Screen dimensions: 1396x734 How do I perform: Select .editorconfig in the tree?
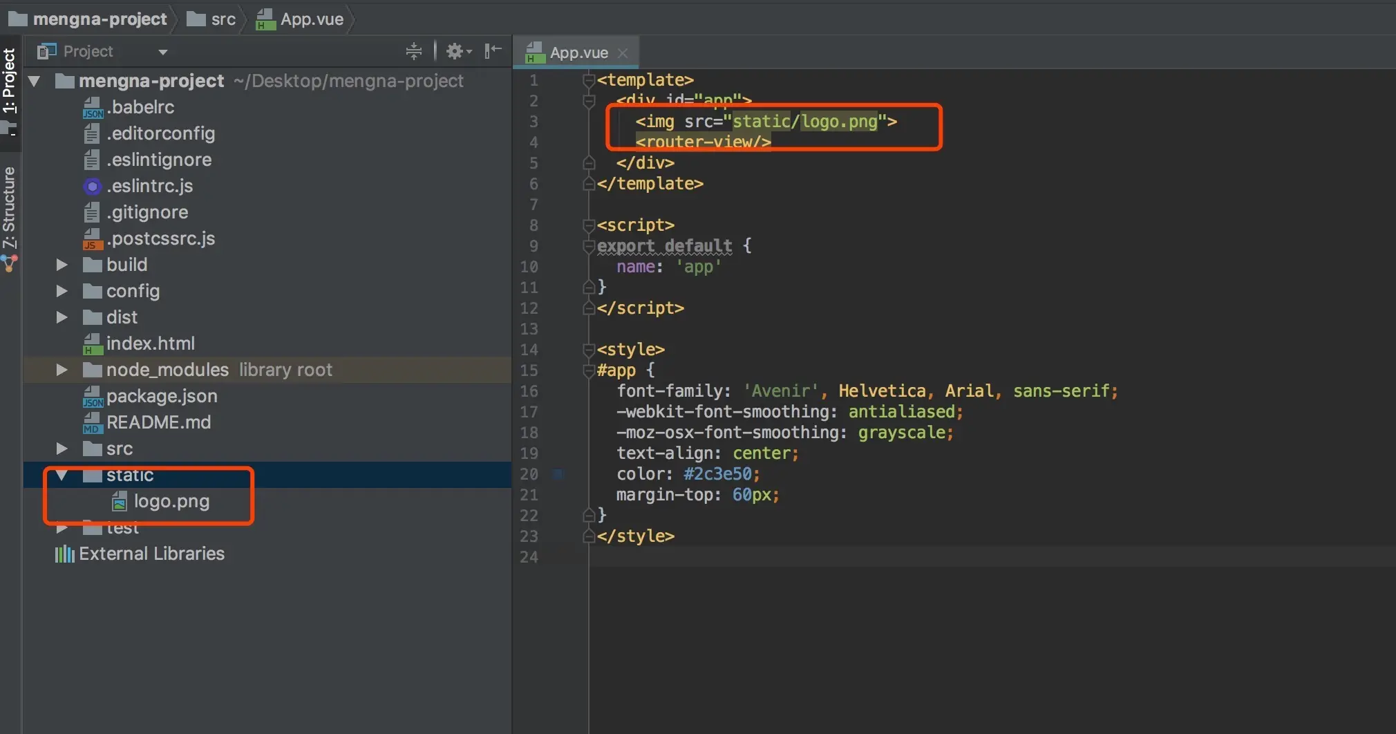(160, 133)
